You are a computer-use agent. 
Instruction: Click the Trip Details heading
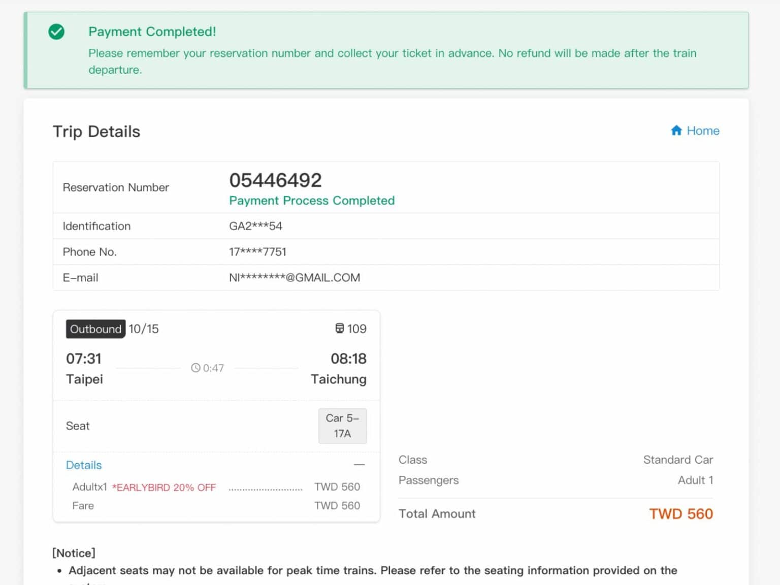[96, 132]
